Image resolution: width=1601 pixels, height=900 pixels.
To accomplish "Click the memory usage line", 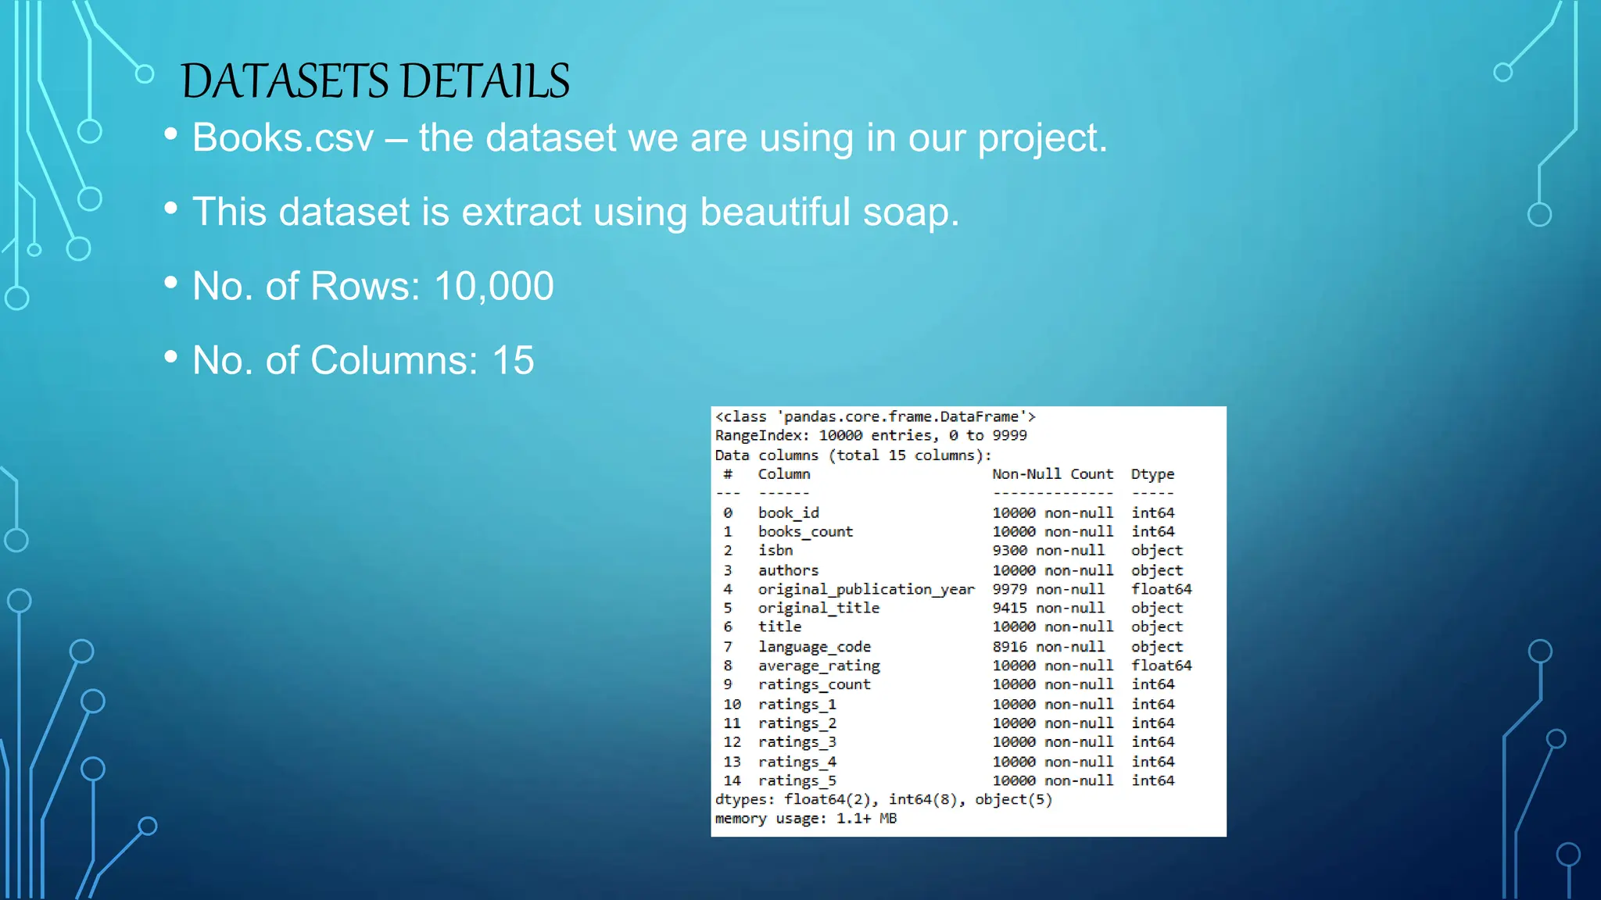I will (805, 819).
